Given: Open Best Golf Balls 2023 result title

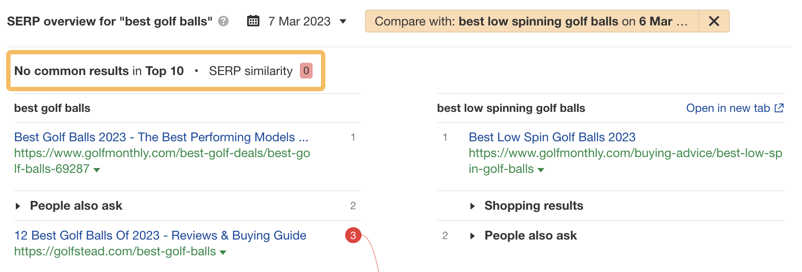Looking at the screenshot, I should pos(161,137).
